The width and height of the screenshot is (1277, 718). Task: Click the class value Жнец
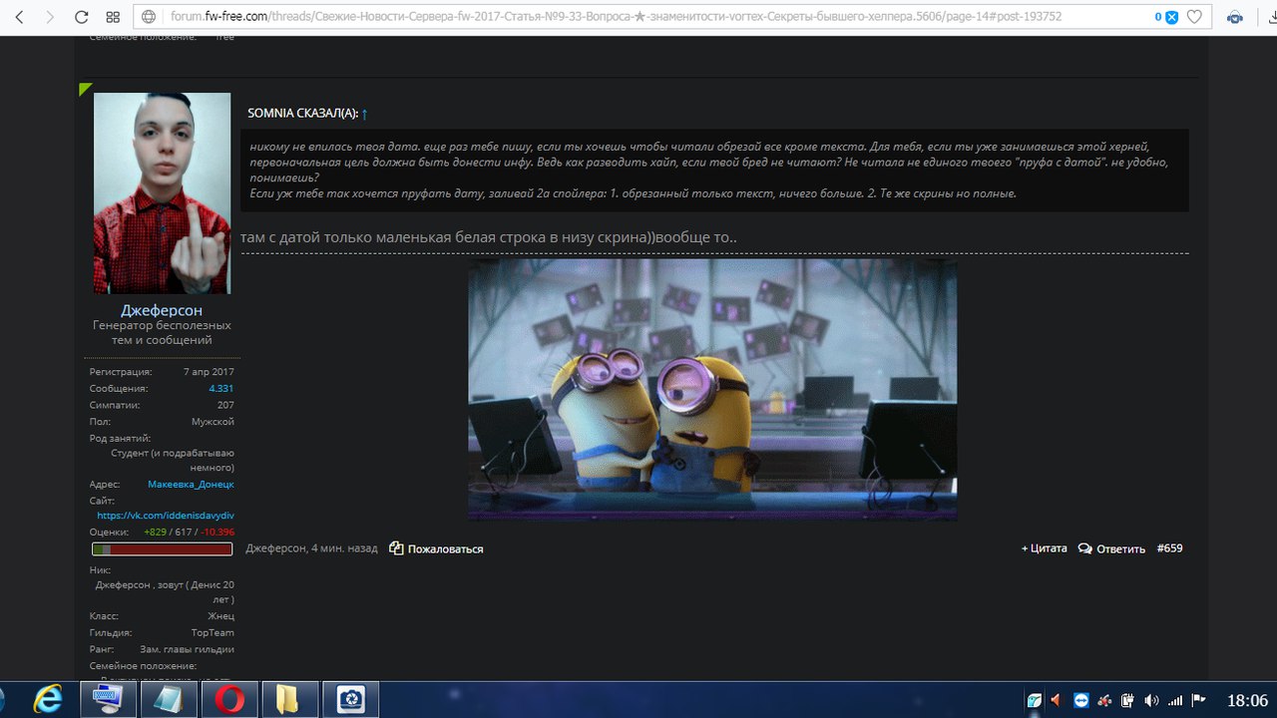click(x=221, y=616)
